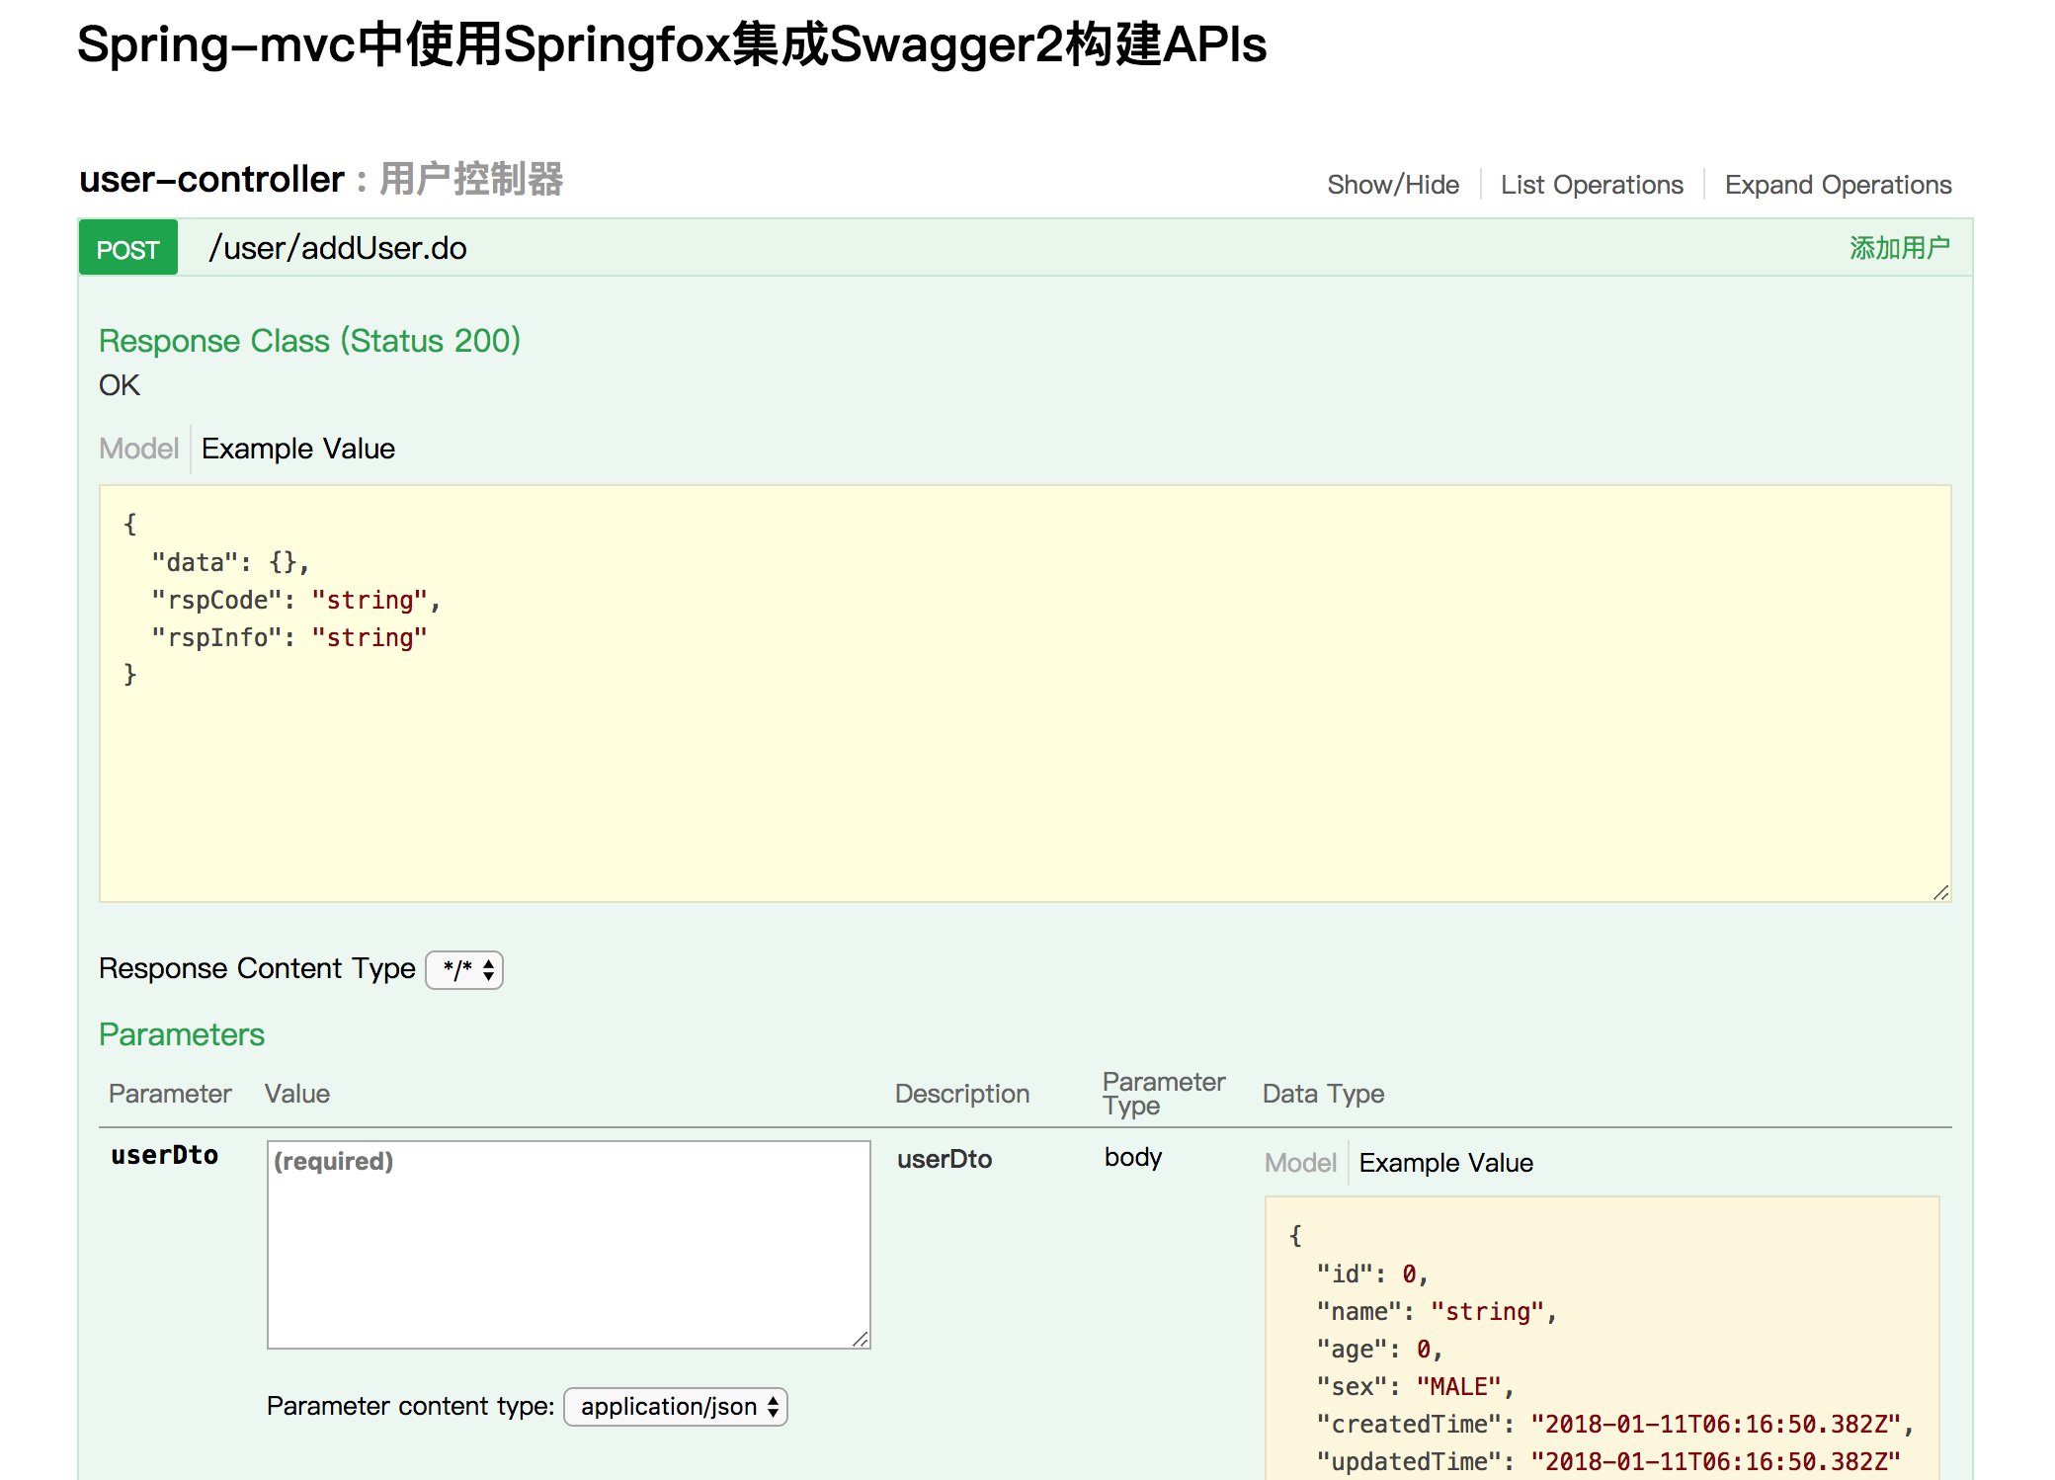Click the page title Spring-mvc Springfox Swagger2
This screenshot has height=1480, width=2055.
(x=672, y=44)
